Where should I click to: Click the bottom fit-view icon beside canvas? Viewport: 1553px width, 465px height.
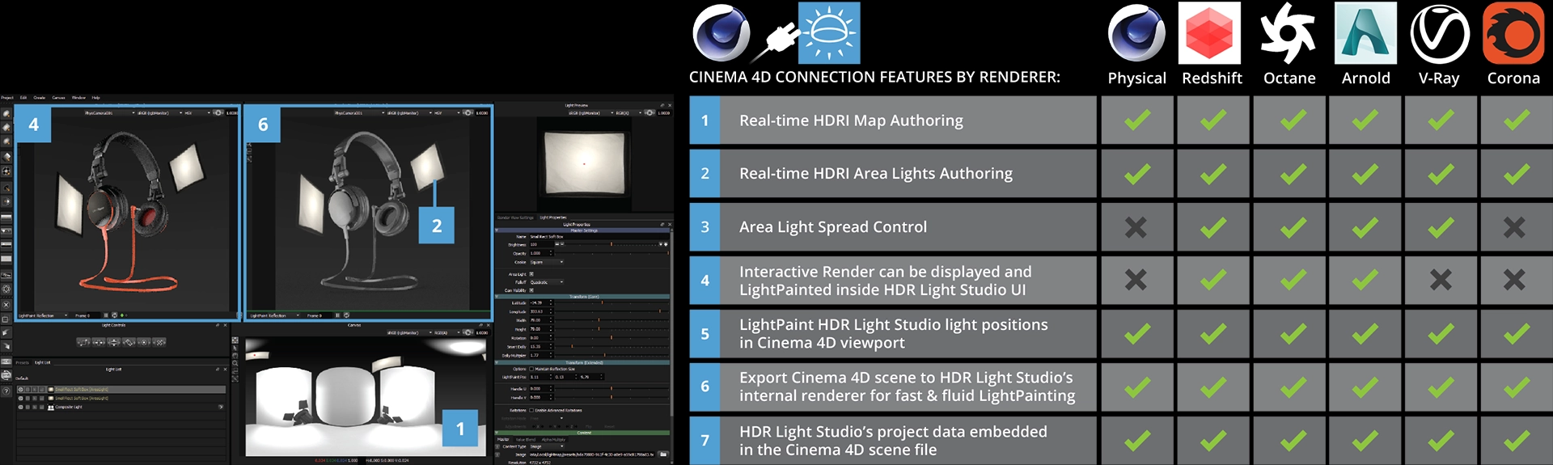pyautogui.click(x=235, y=378)
